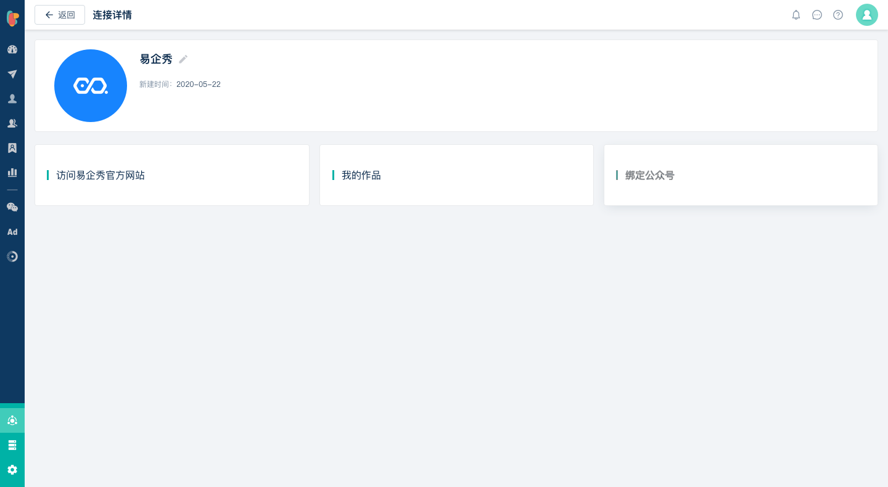Viewport: 888px width, 487px height.
Task: Open the help question mark icon
Action: pos(838,15)
